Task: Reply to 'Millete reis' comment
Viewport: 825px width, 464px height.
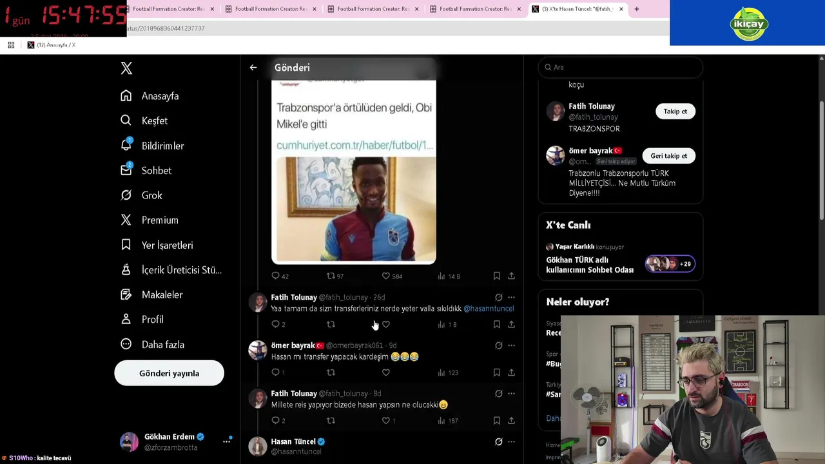Action: click(x=278, y=420)
